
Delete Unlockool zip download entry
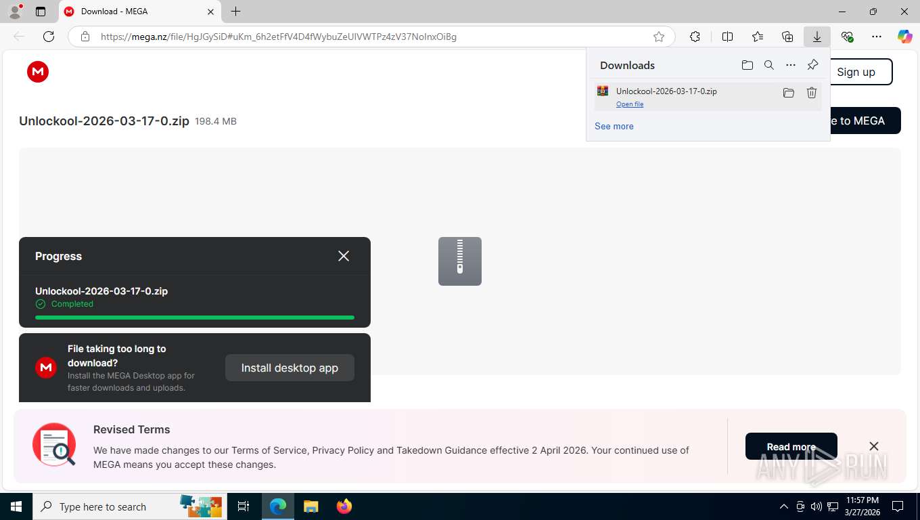tap(812, 93)
